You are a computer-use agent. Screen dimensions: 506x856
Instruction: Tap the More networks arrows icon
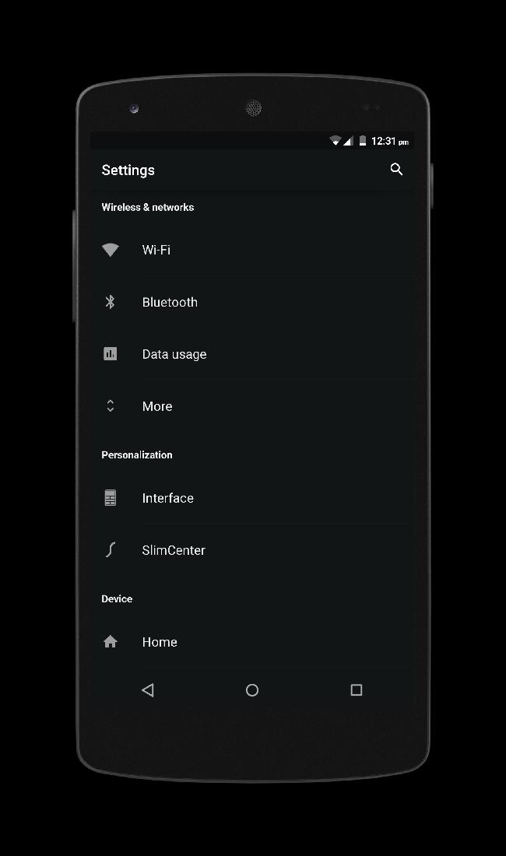pyautogui.click(x=110, y=405)
